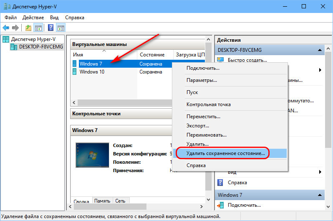Switch to the Память tab
The width and height of the screenshot is (333, 221).
pos(102,201)
